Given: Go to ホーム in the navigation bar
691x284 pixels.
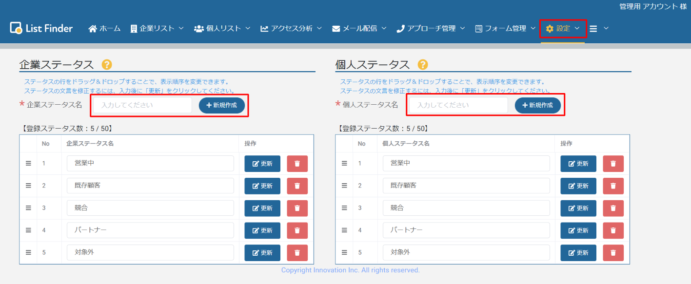Looking at the screenshot, I should click(104, 29).
